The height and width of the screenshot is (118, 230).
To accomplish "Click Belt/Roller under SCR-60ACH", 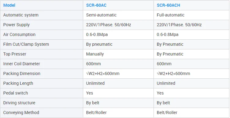I will point(167,113).
